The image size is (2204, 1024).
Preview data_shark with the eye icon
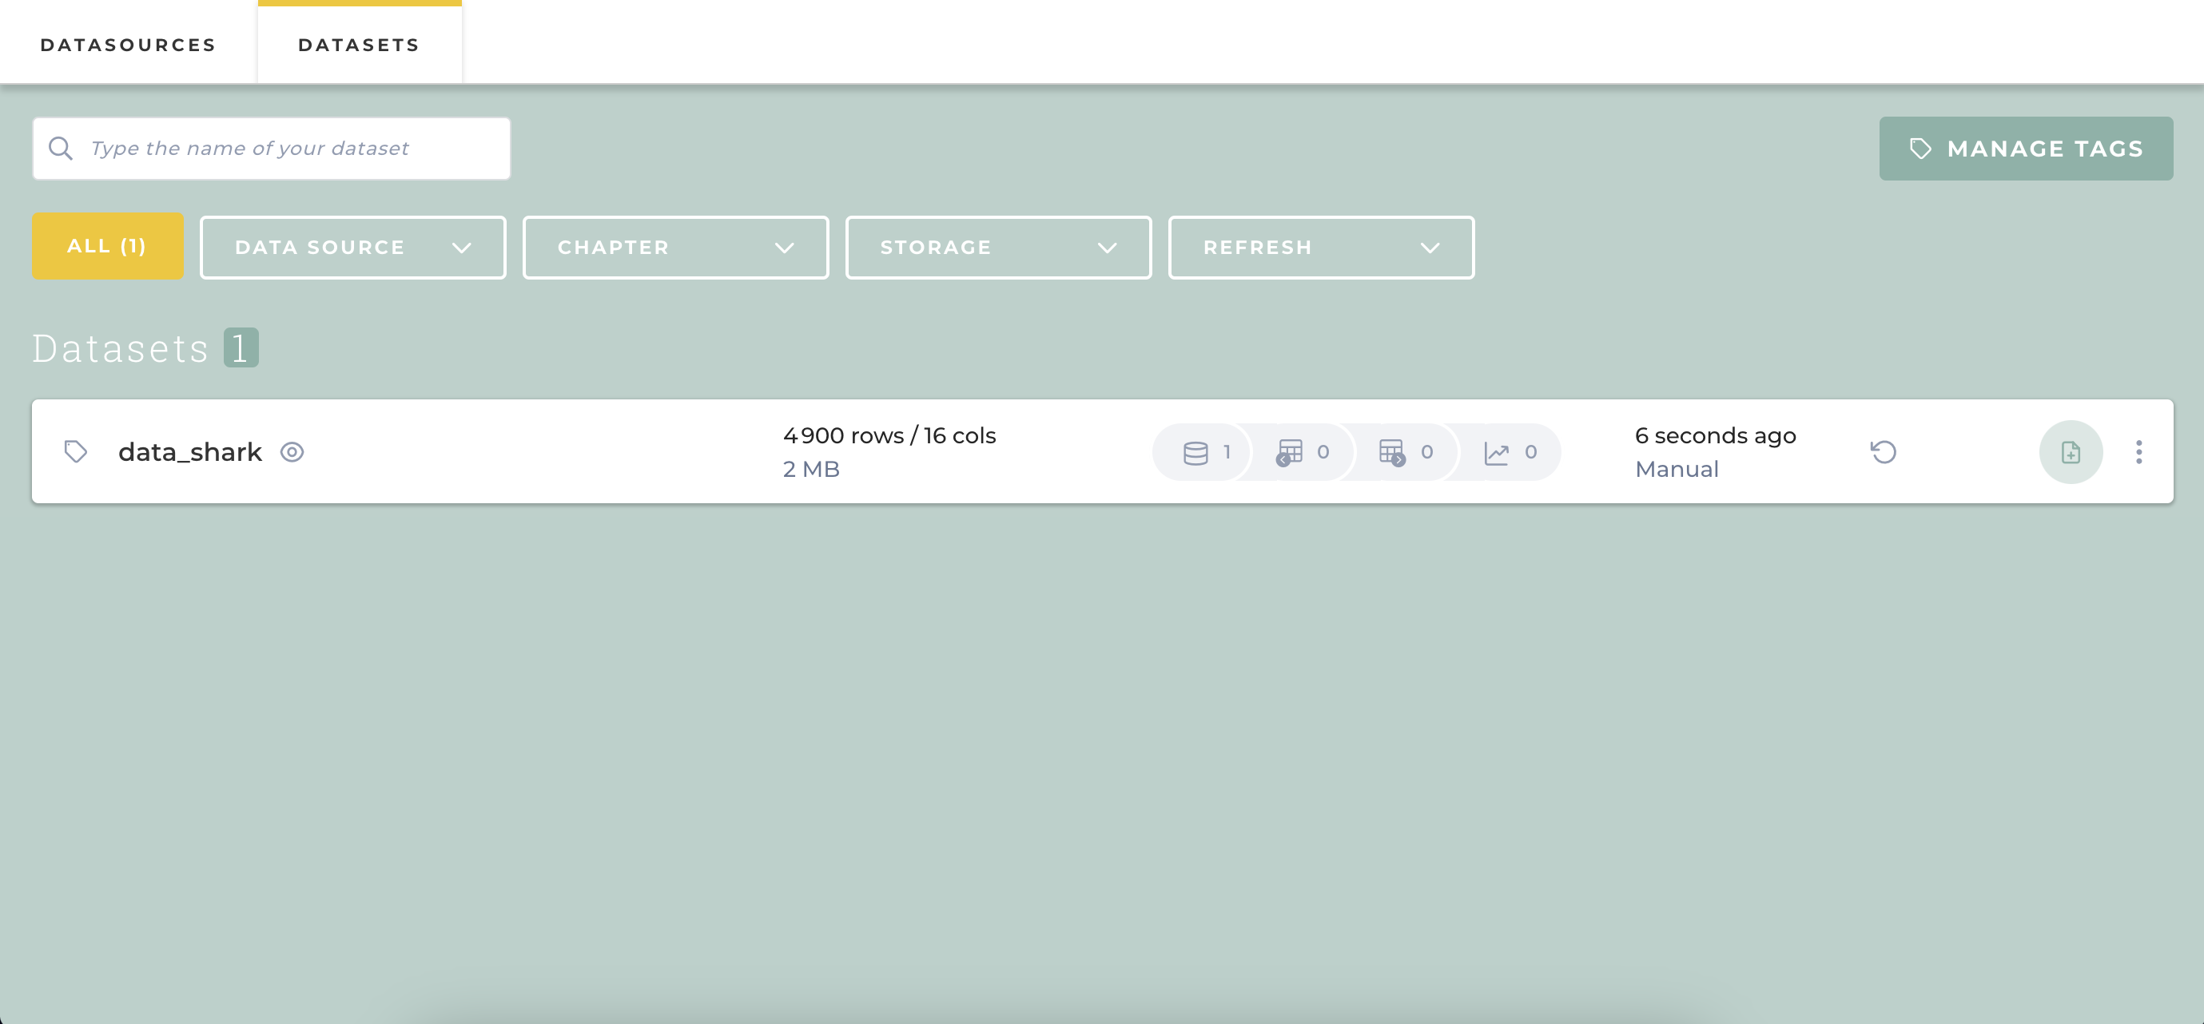click(292, 450)
